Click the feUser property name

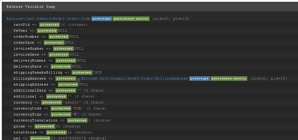point(20,31)
